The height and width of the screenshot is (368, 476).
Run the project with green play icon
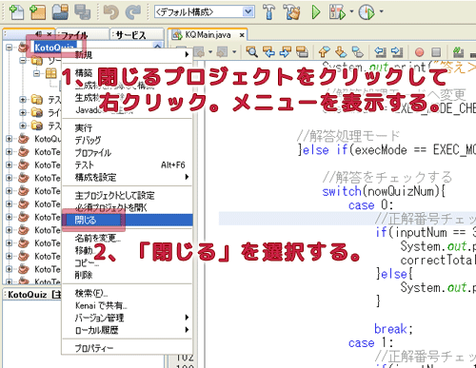point(316,12)
